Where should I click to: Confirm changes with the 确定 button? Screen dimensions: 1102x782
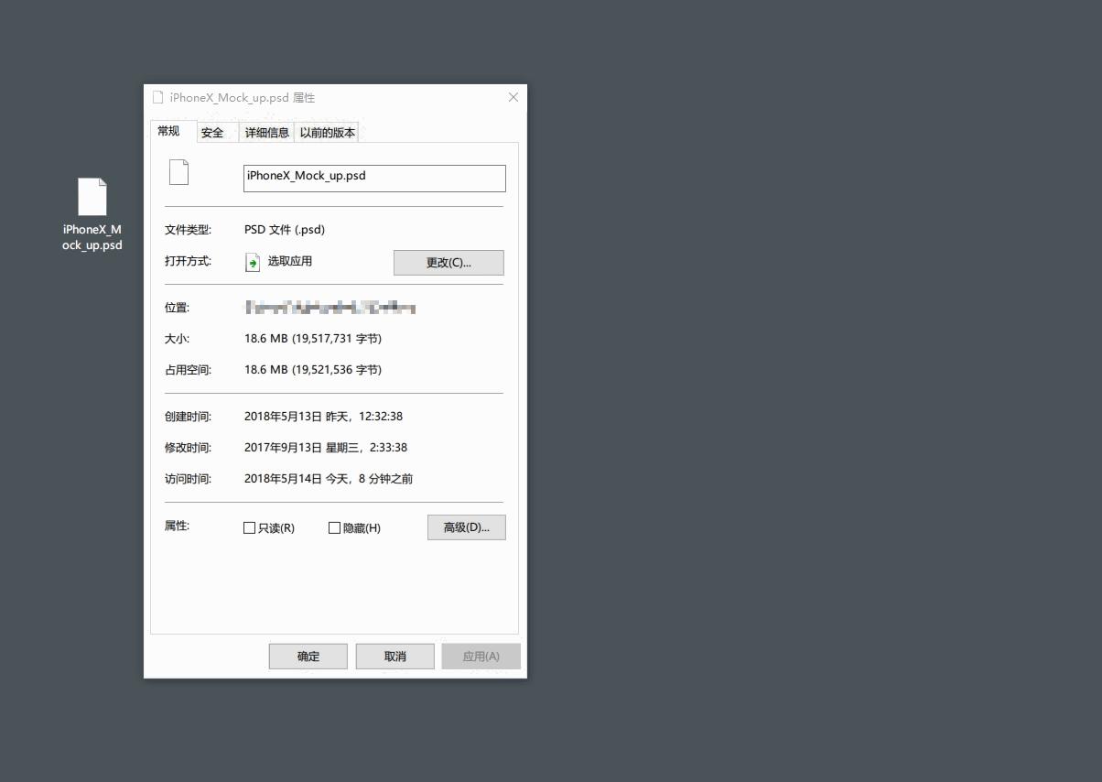coord(308,656)
